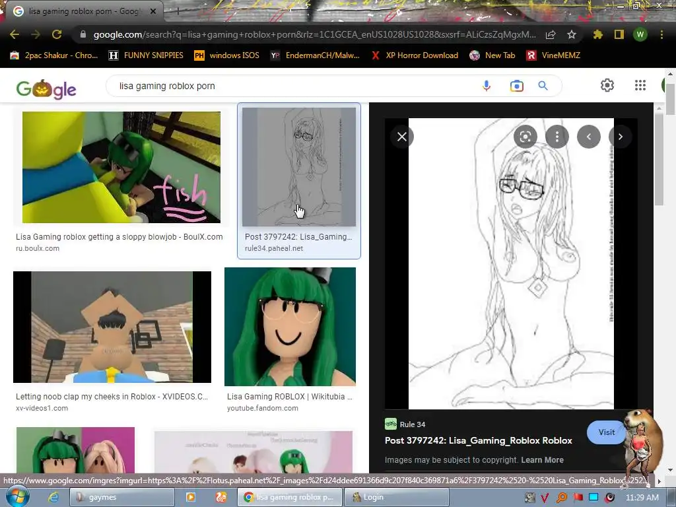Open the Chrome side panel icon

point(619,34)
